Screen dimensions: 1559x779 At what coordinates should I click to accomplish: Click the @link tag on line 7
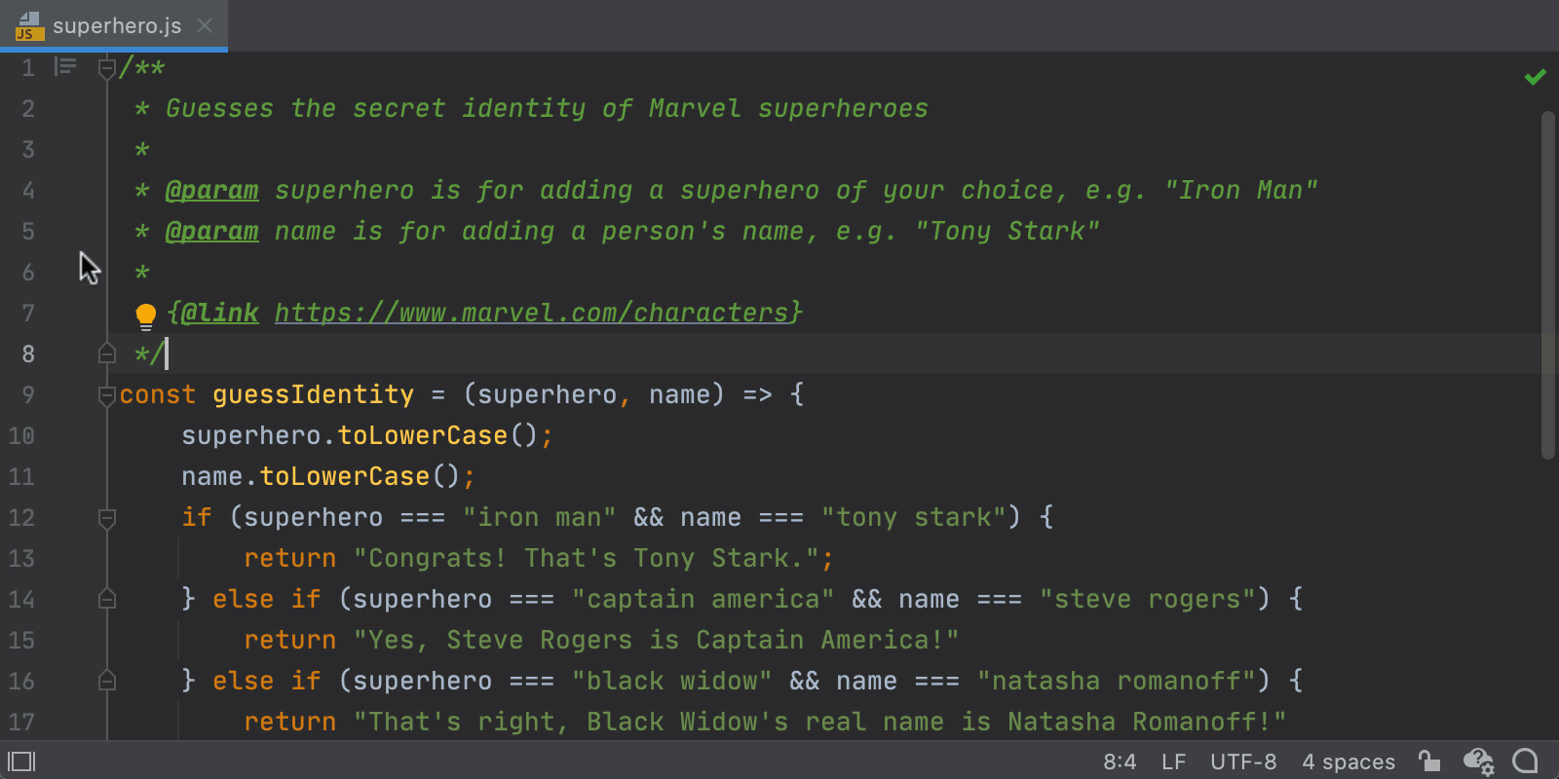pyautogui.click(x=220, y=313)
